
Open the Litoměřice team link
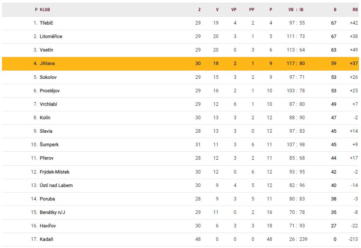coord(51,36)
